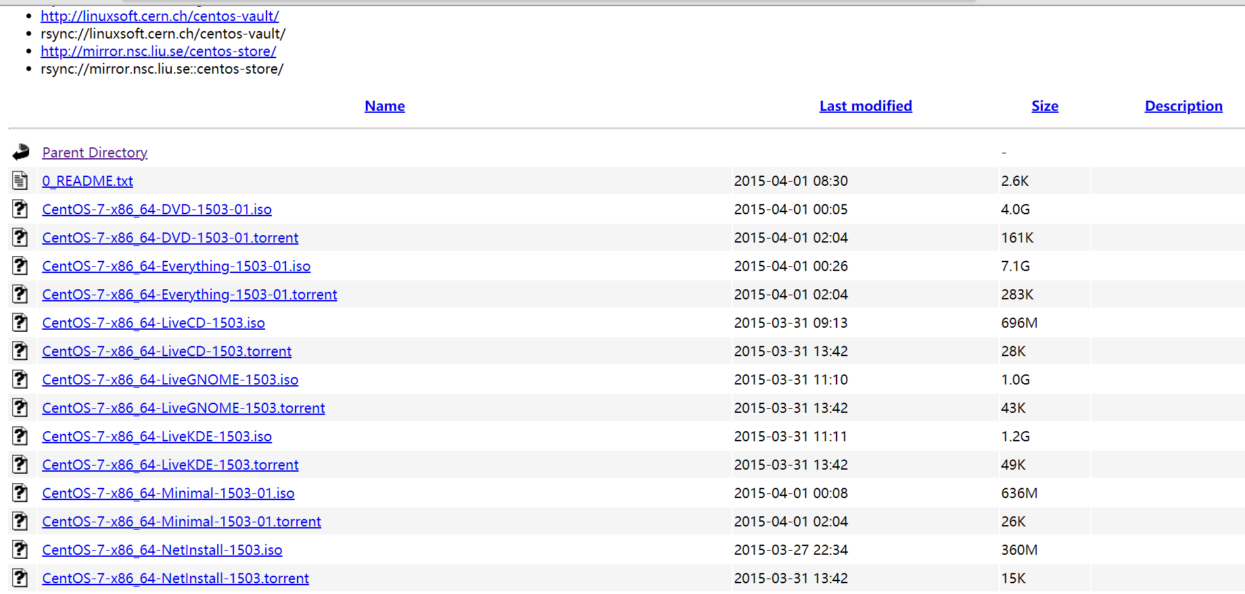Click the 283K size of Everything torrent
This screenshot has height=594, width=1245.
click(x=1017, y=295)
